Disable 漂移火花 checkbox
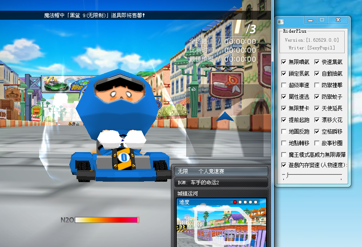 317,120
